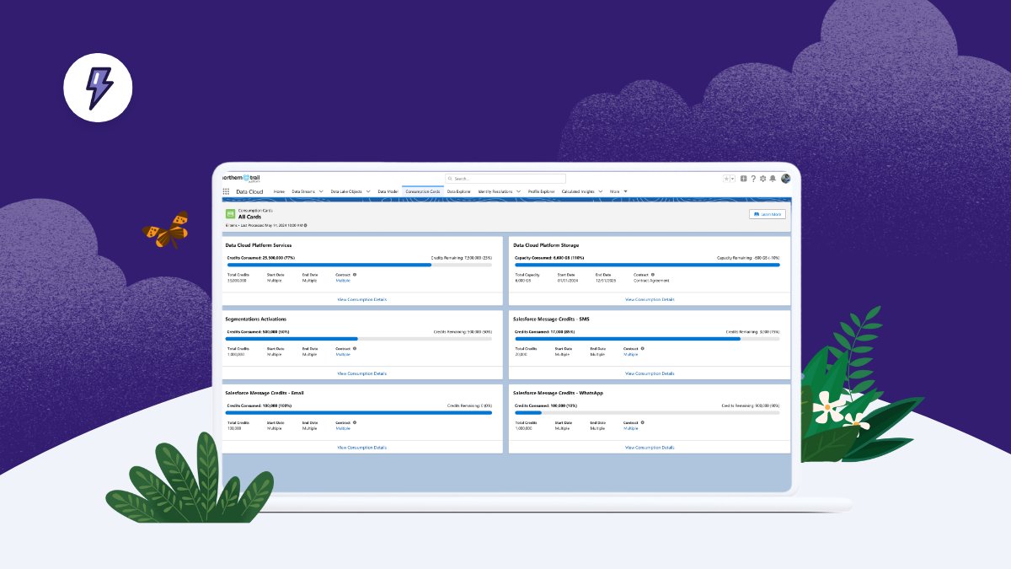Open Salesforce Setup via the gear icon

click(763, 178)
